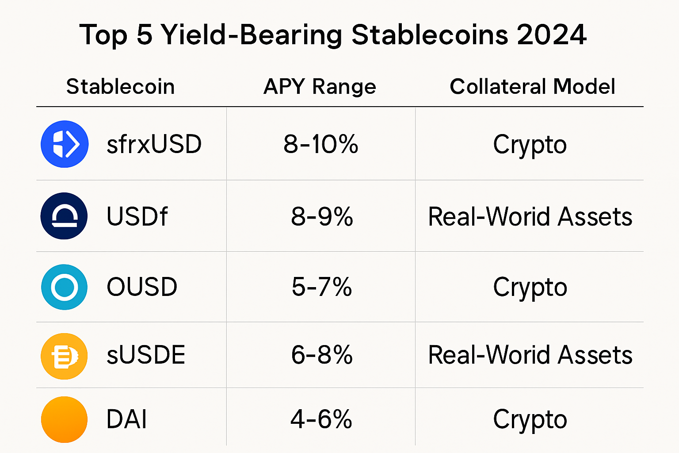The width and height of the screenshot is (679, 453).
Task: Select the Stablecoin column header
Action: [120, 87]
